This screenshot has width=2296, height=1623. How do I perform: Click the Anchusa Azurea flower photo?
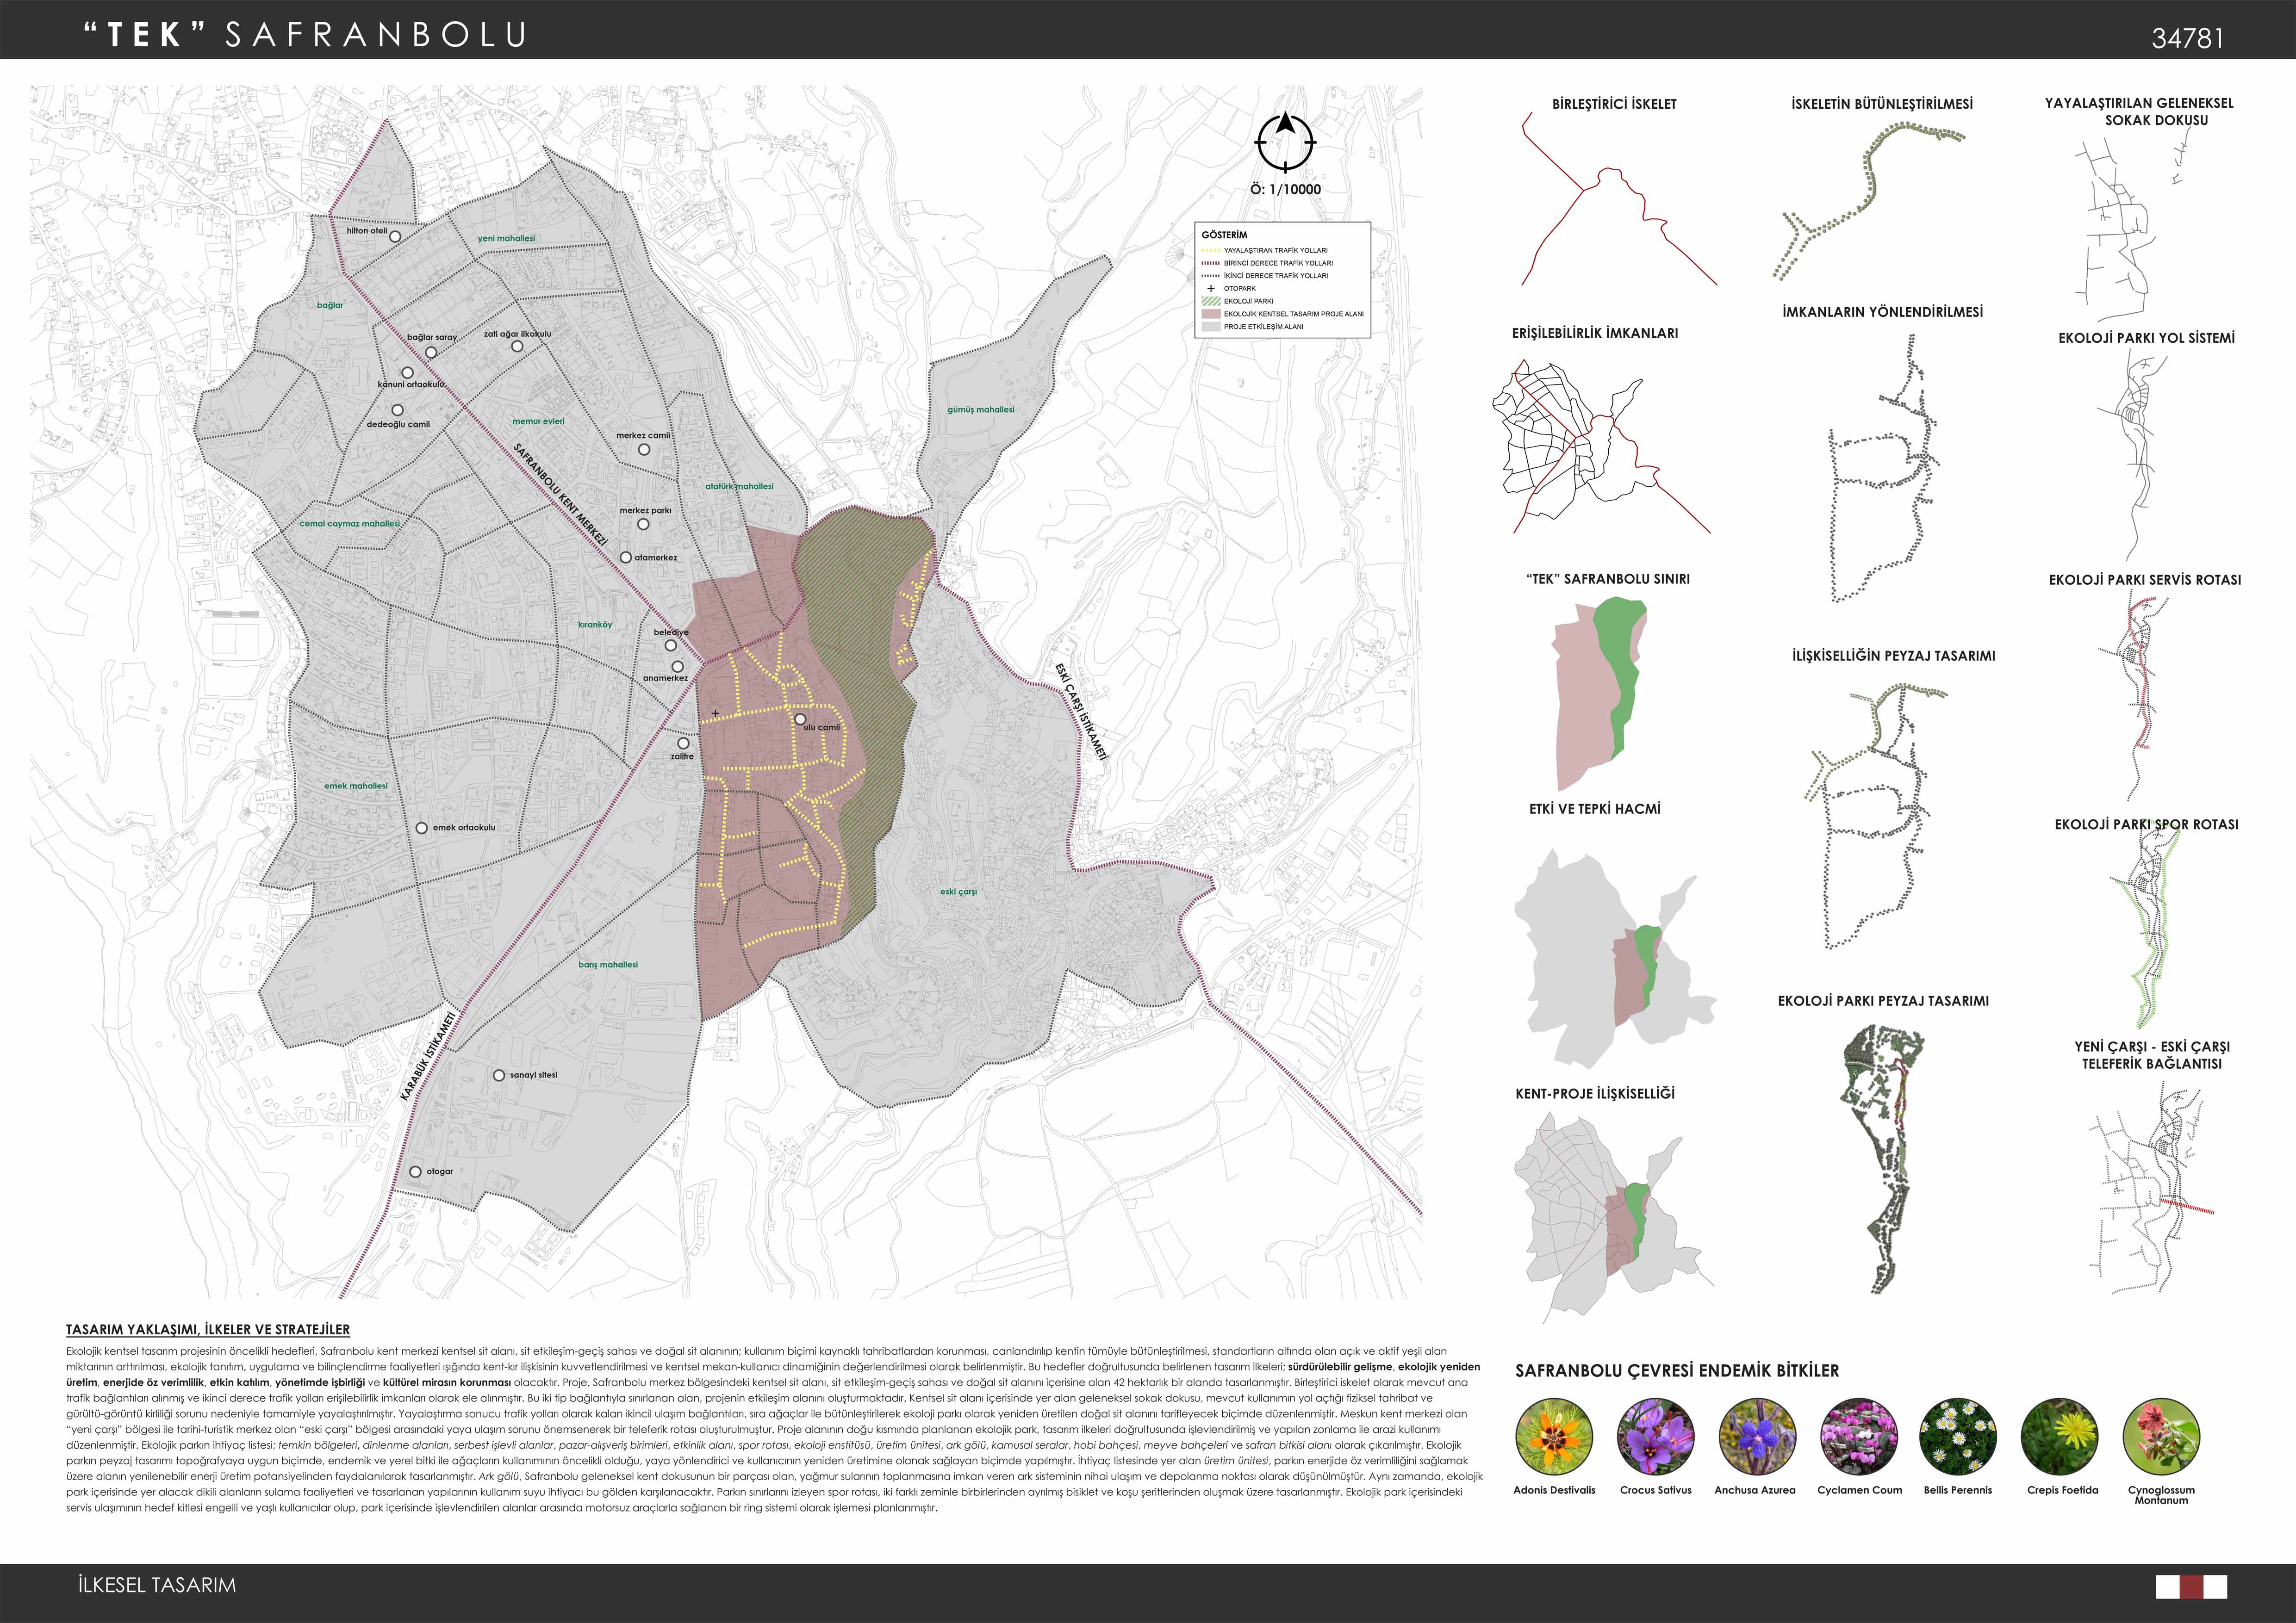tap(1756, 1437)
